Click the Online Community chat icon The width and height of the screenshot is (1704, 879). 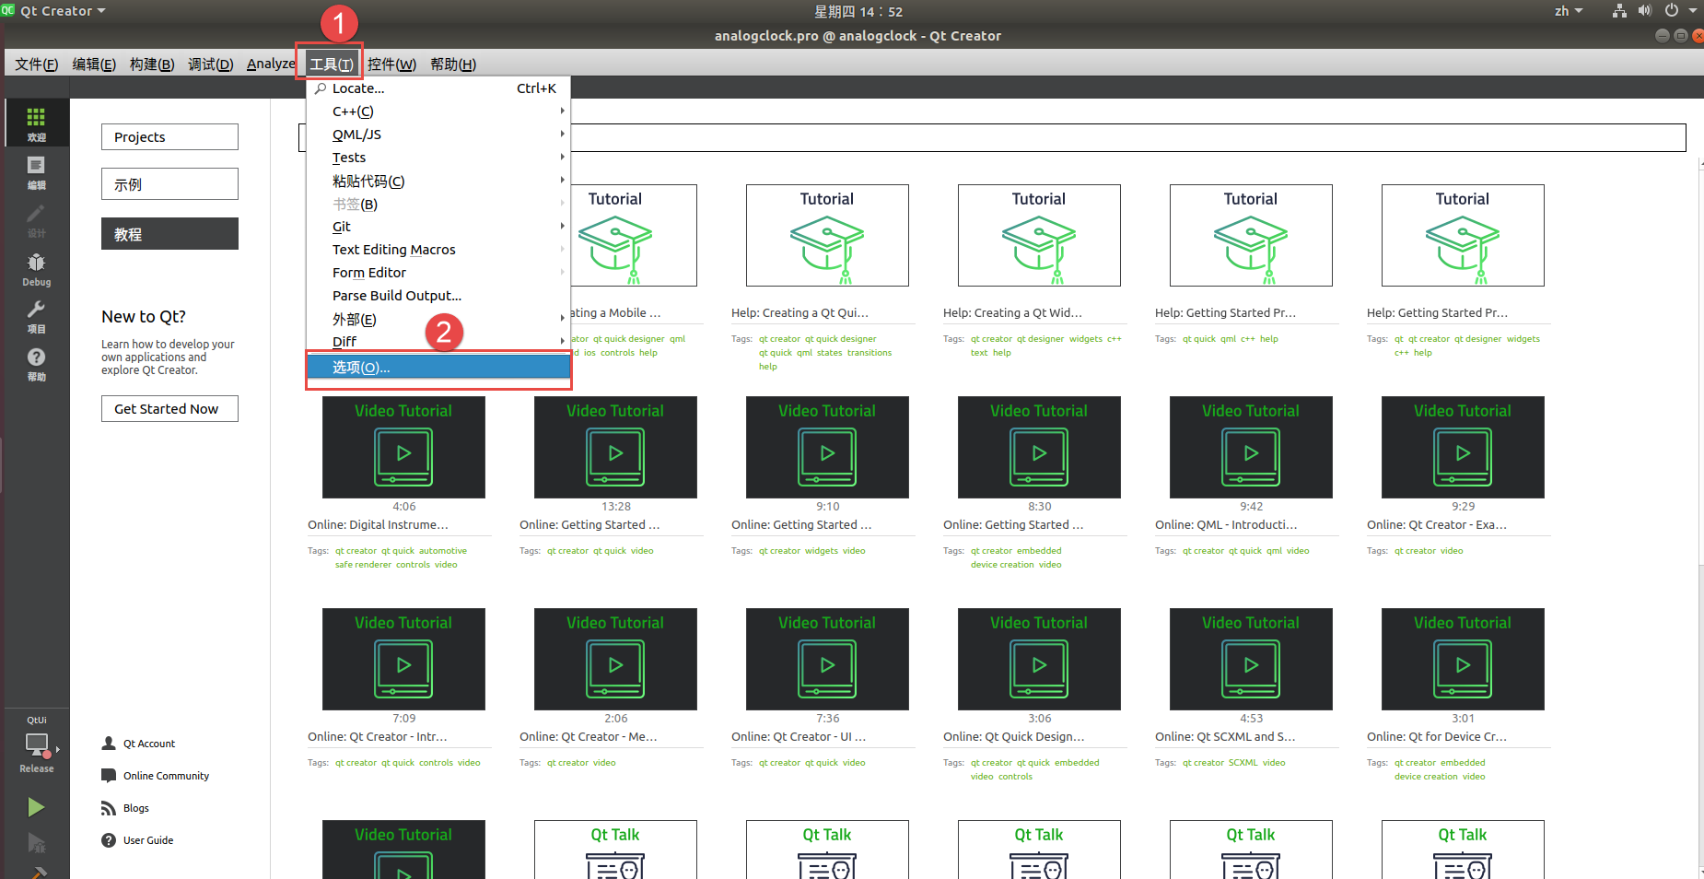[109, 776]
